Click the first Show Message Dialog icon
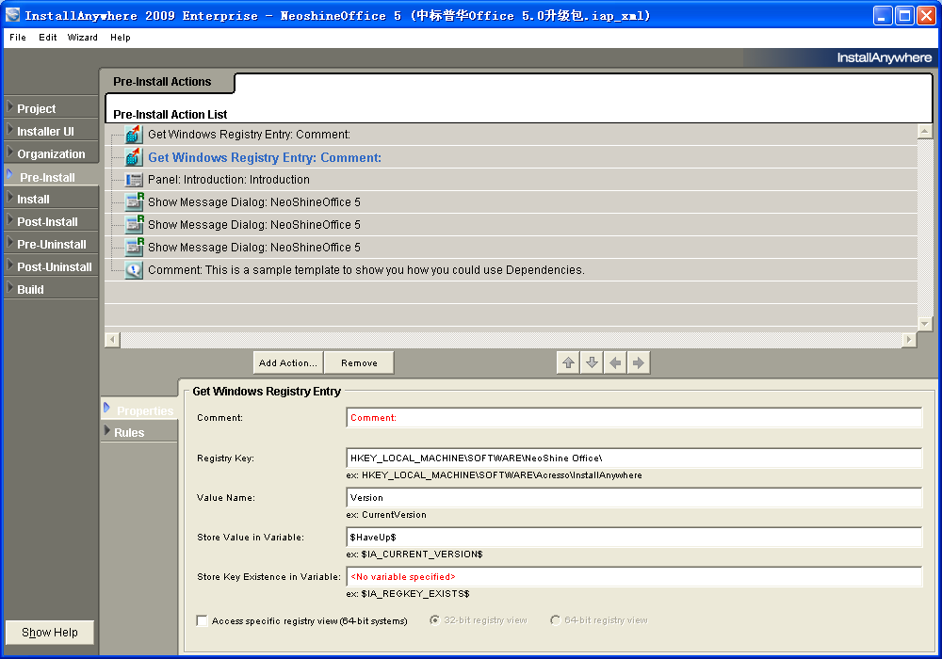 click(x=134, y=201)
